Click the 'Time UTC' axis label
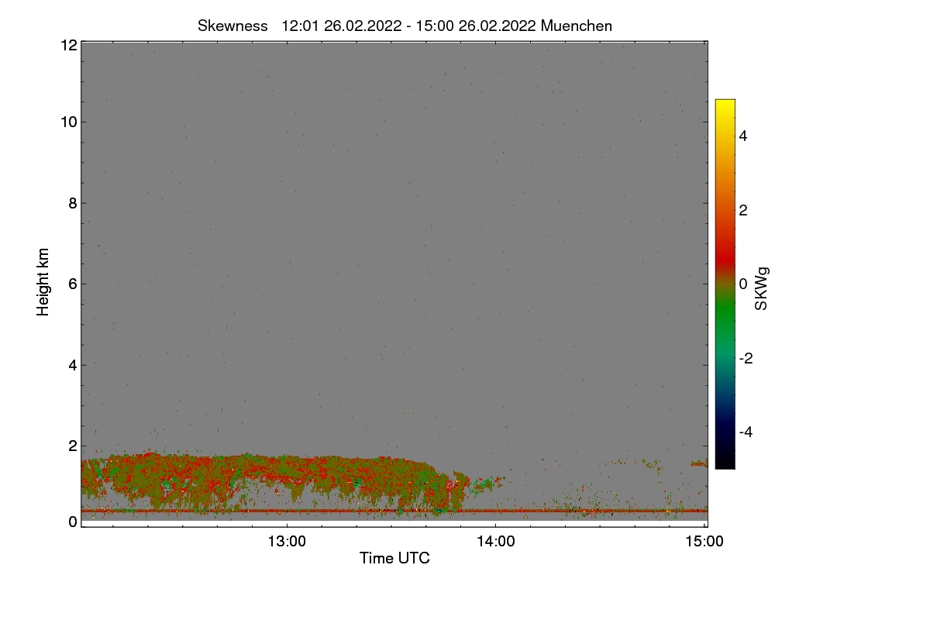This screenshot has width=930, height=620. tap(394, 558)
